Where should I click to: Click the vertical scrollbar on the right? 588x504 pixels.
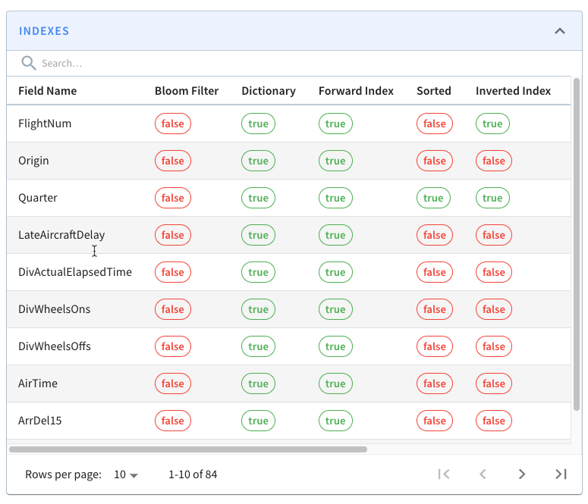tap(577, 243)
